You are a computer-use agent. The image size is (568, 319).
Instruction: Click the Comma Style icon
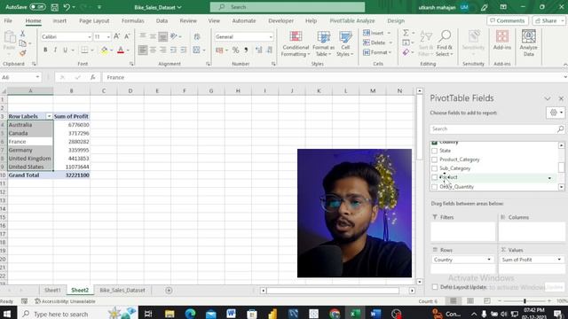click(246, 50)
